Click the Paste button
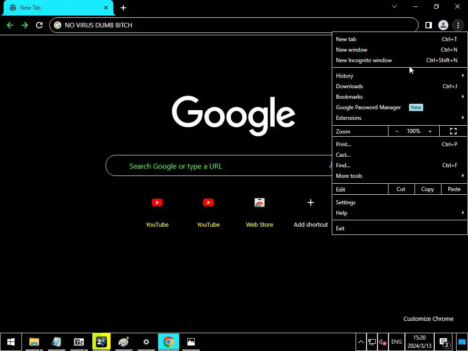Image resolution: width=468 pixels, height=351 pixels. (454, 189)
